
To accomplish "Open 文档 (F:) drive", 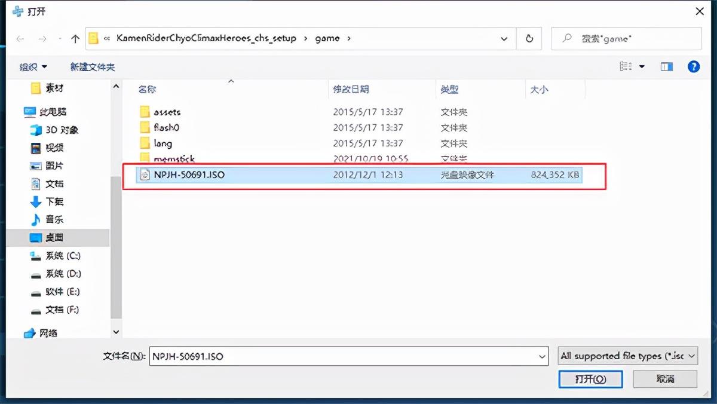I will 54,309.
